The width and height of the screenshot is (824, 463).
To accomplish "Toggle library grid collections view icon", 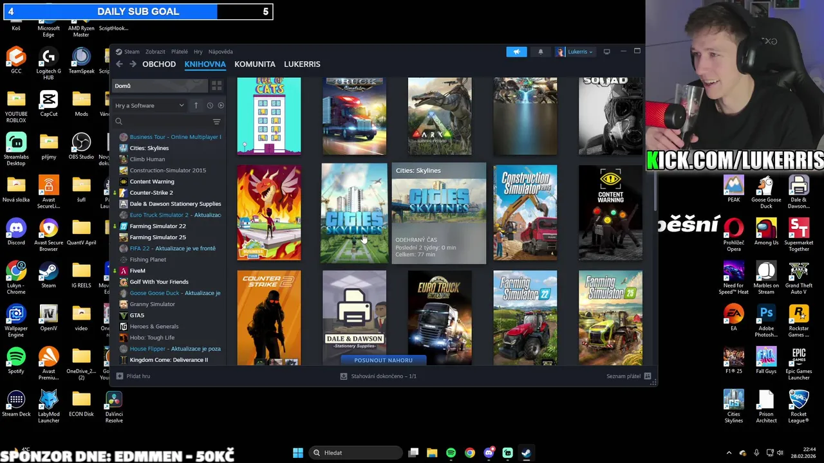I will (x=216, y=86).
